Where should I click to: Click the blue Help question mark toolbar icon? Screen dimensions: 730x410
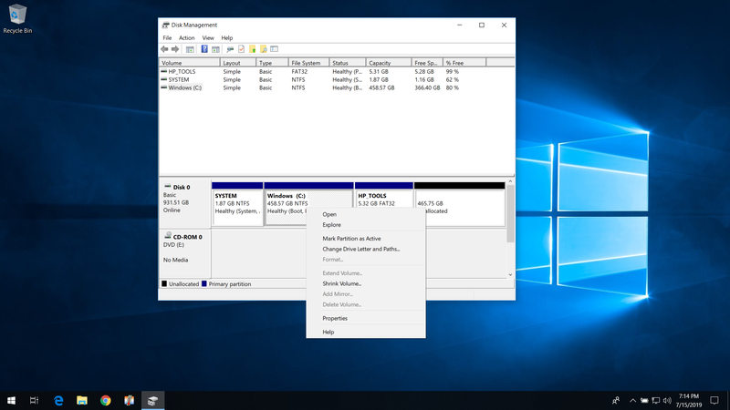[x=204, y=49]
